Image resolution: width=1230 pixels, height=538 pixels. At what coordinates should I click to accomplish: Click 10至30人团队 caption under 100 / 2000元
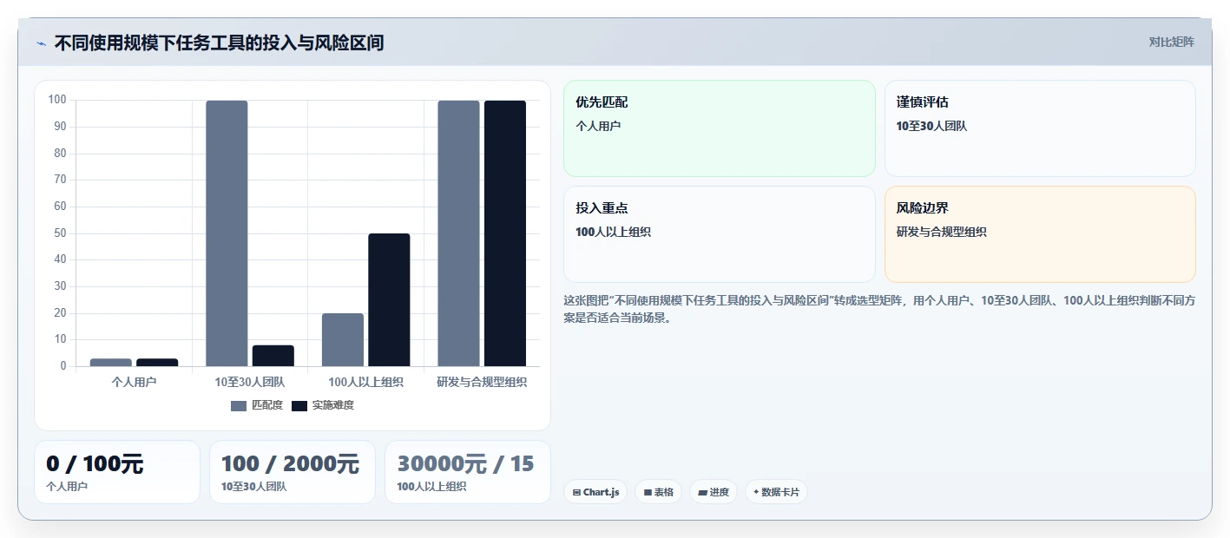click(253, 487)
